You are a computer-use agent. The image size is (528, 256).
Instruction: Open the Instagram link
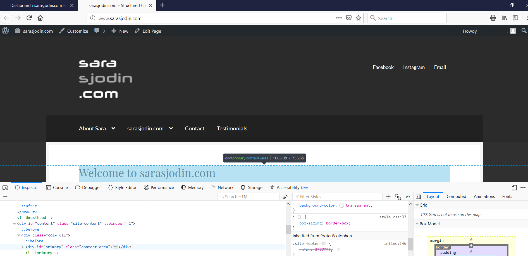[414, 67]
